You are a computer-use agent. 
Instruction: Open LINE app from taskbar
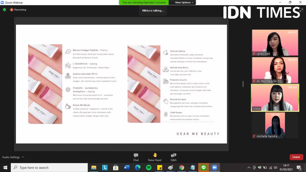point(203,167)
